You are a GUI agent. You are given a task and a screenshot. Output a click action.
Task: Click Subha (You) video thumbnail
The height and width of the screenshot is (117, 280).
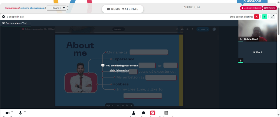pyautogui.click(x=257, y=31)
